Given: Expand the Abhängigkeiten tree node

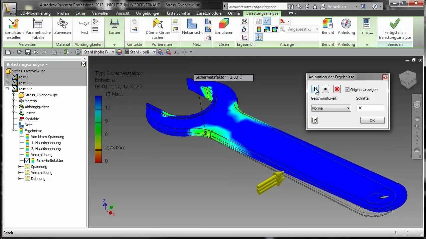Looking at the screenshot, I should pos(14,107).
